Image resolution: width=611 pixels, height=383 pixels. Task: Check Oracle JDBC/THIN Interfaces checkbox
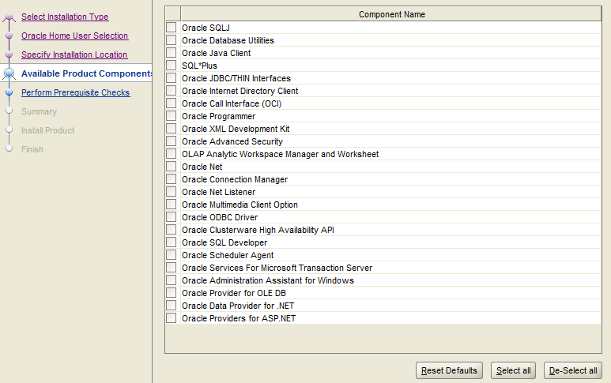pos(171,78)
